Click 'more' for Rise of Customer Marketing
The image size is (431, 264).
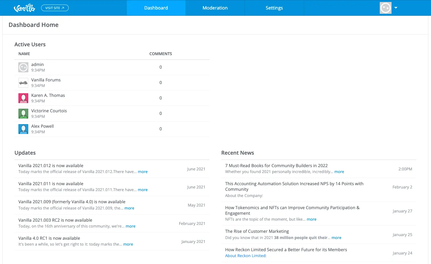tap(336, 238)
